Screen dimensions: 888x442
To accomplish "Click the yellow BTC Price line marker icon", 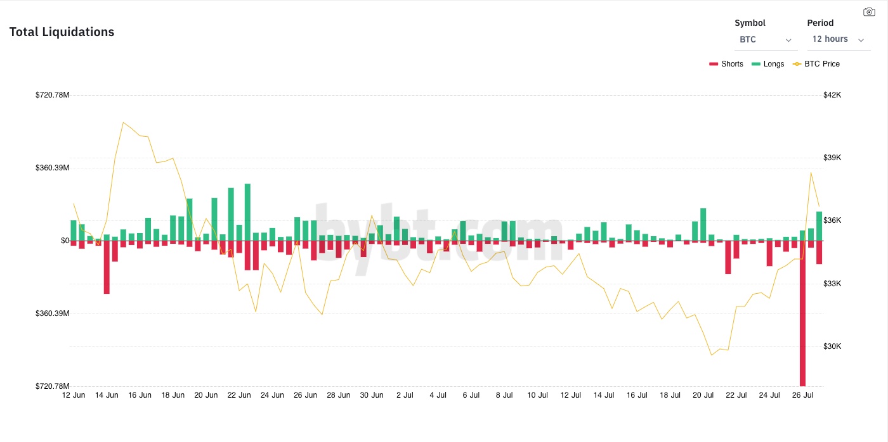I will (797, 63).
